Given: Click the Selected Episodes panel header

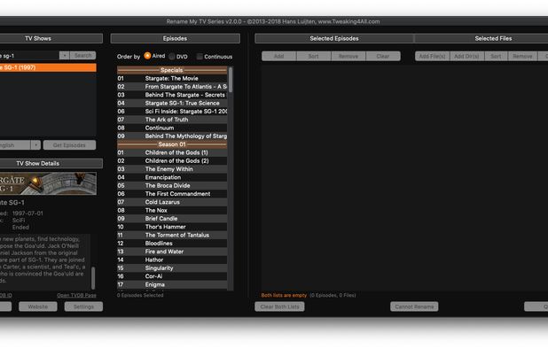Looking at the screenshot, I should (x=334, y=38).
